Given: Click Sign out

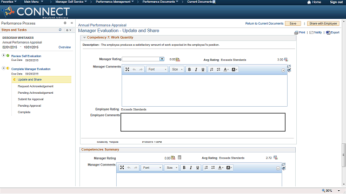Looking at the screenshot, I should coord(336,2).
